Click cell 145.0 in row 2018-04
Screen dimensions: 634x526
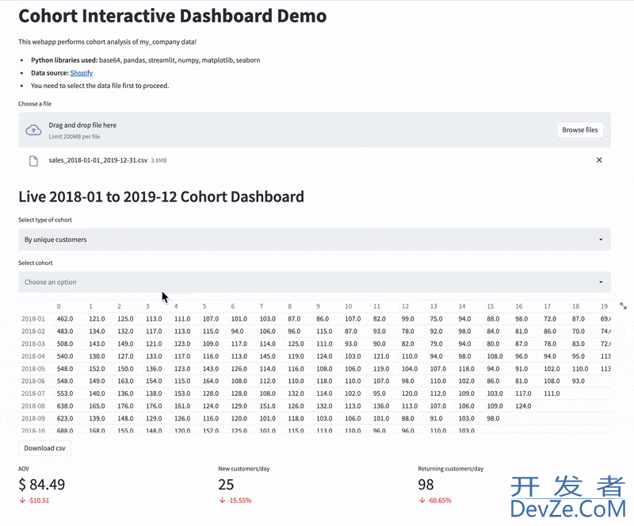click(x=268, y=356)
